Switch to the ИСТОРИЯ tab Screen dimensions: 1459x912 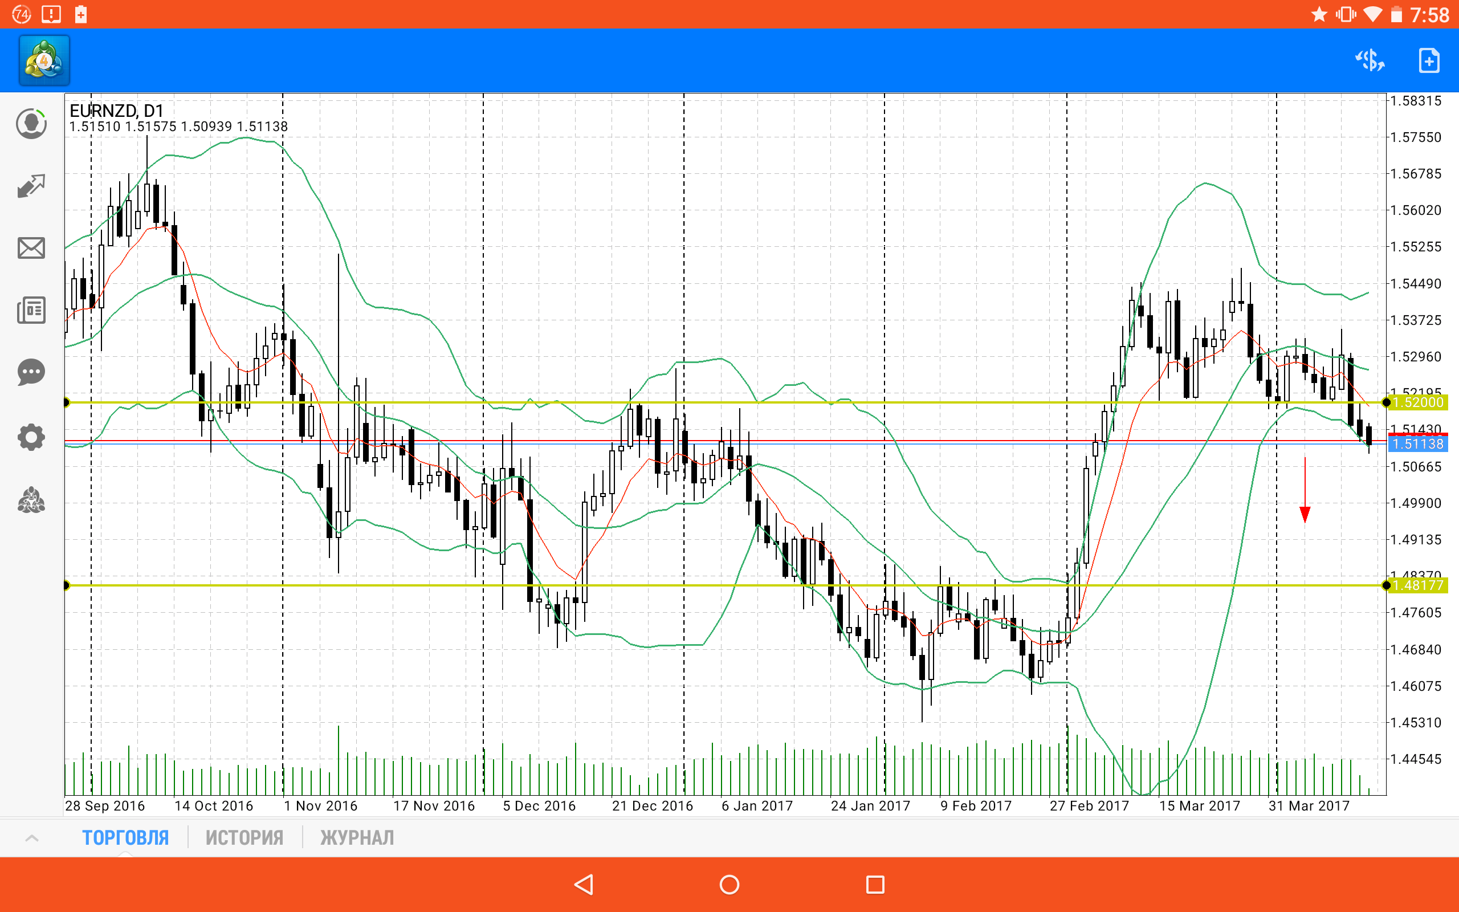244,838
